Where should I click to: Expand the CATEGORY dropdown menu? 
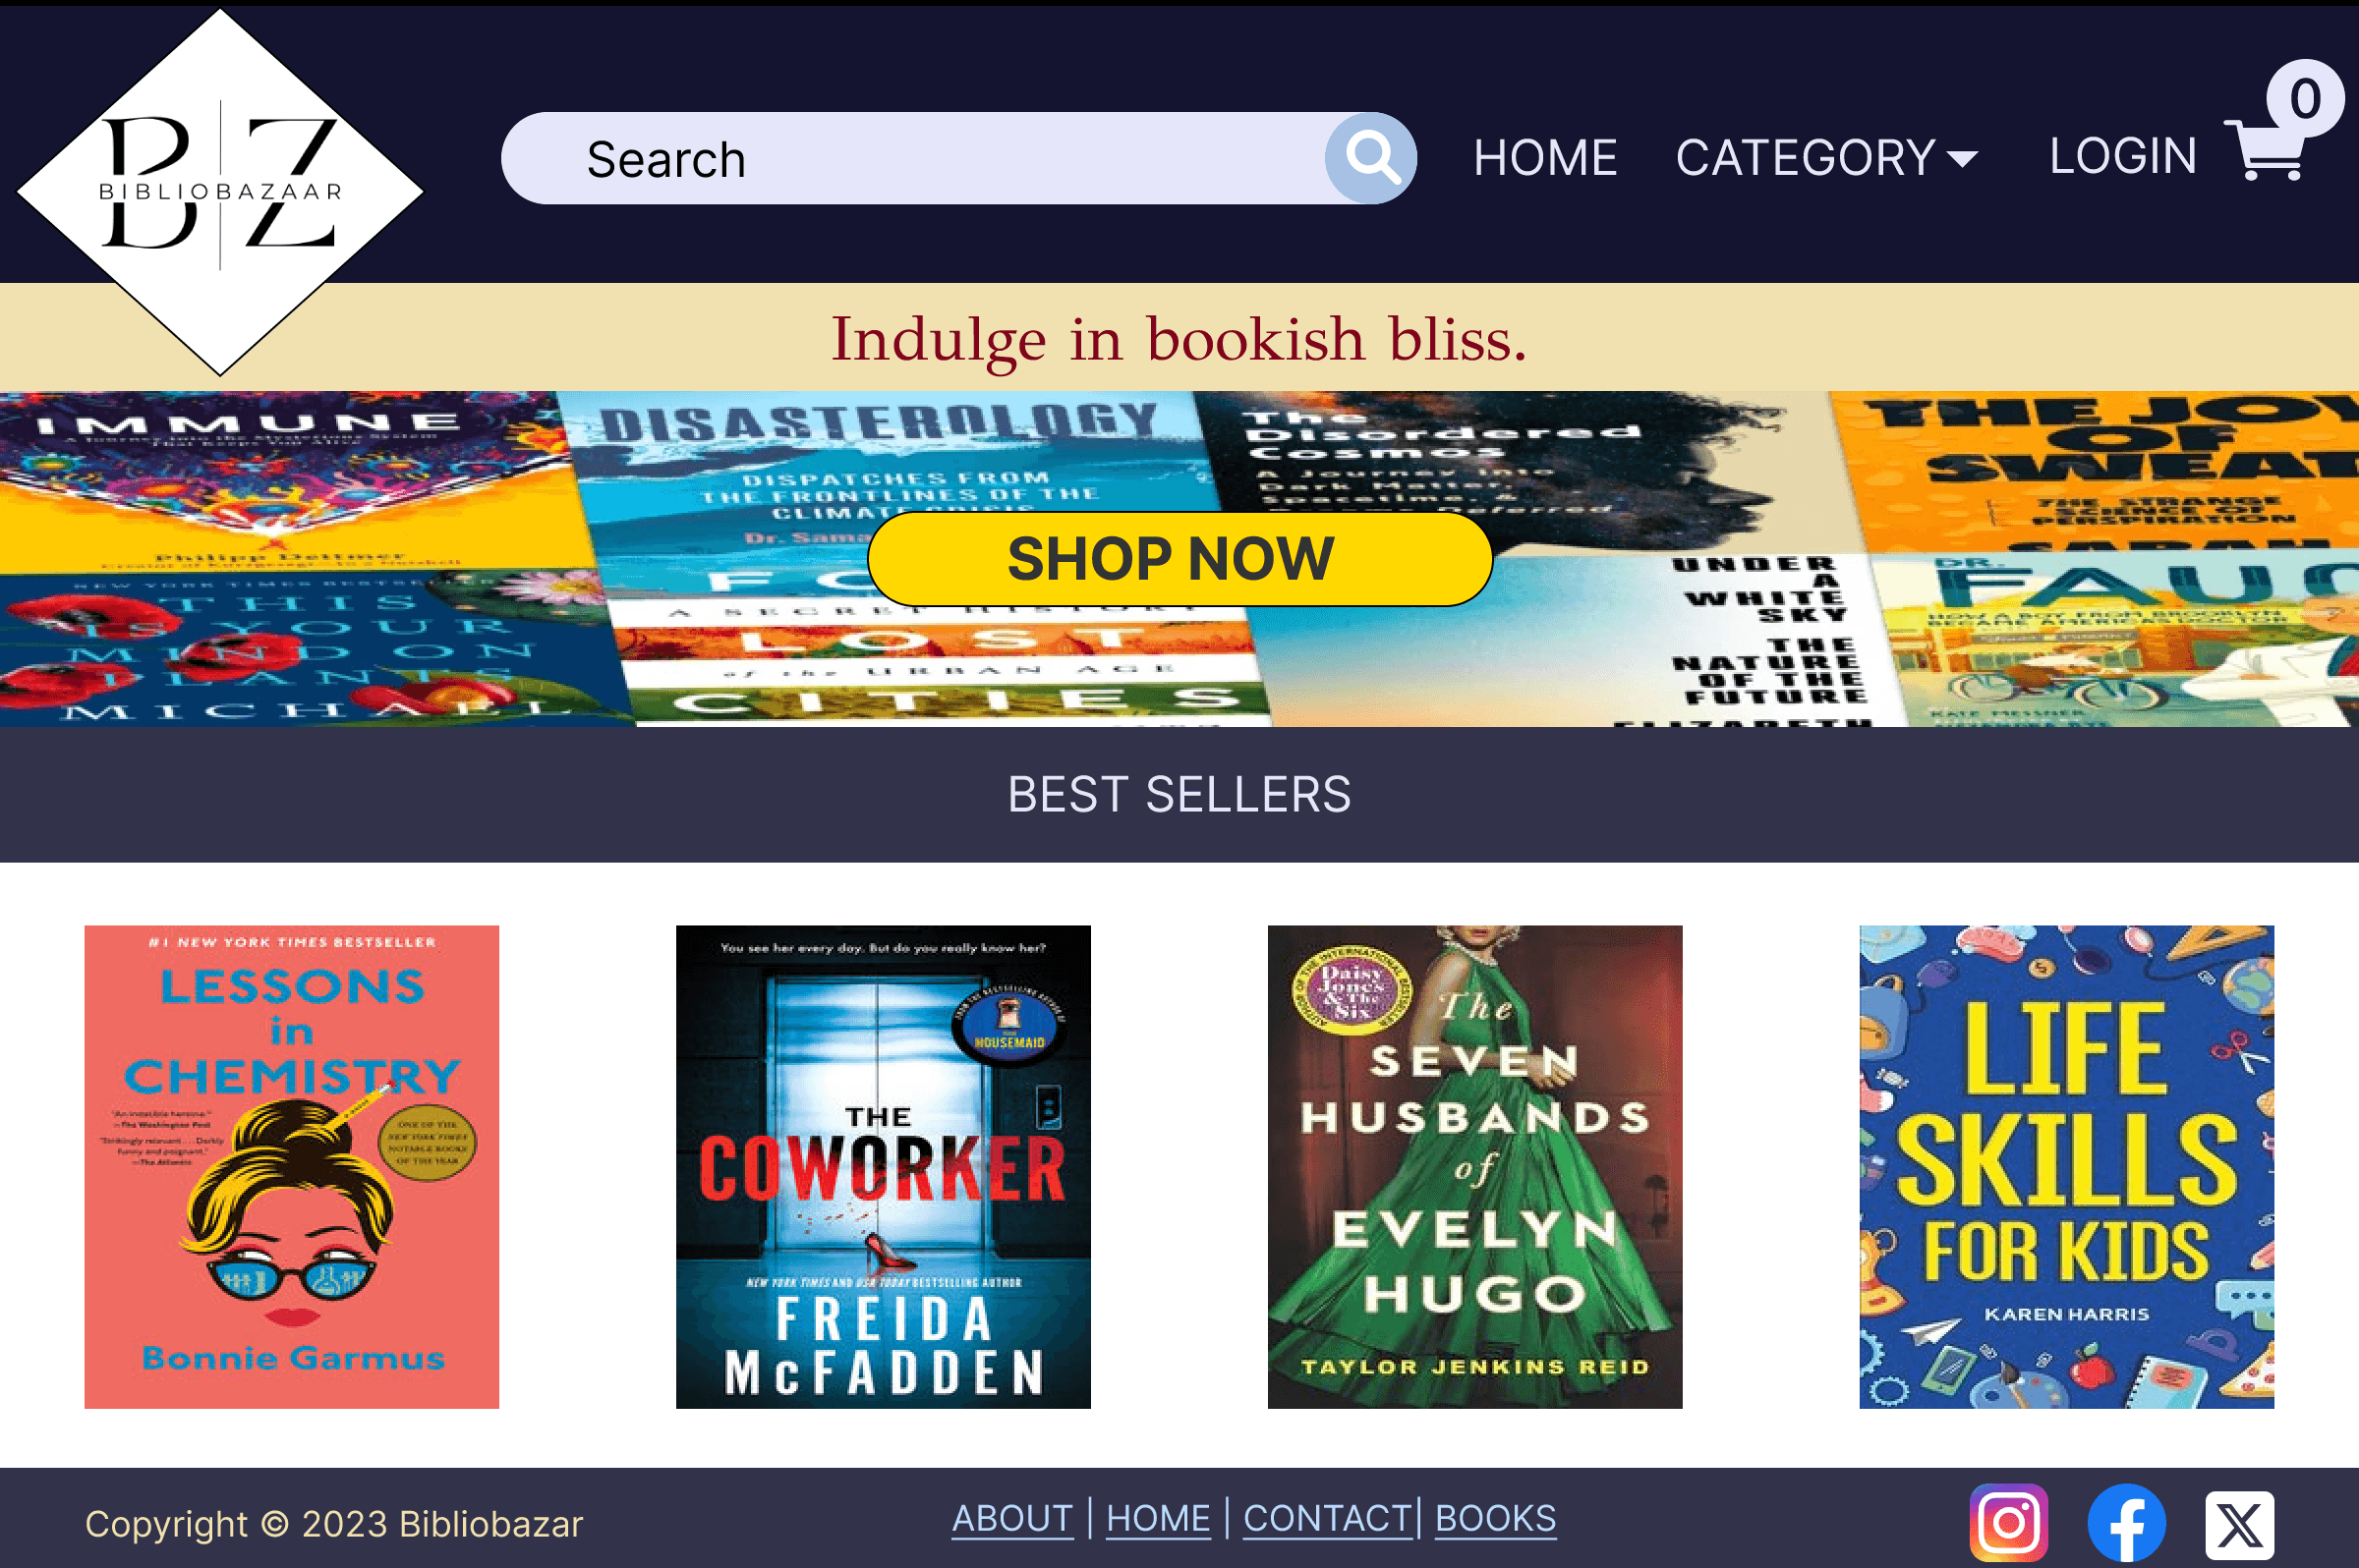1826,158
